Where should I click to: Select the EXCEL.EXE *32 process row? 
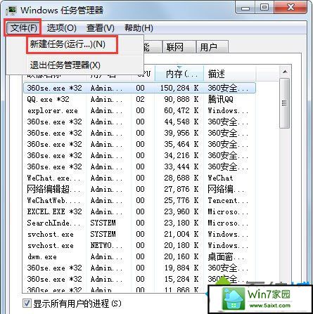[x=139, y=211]
